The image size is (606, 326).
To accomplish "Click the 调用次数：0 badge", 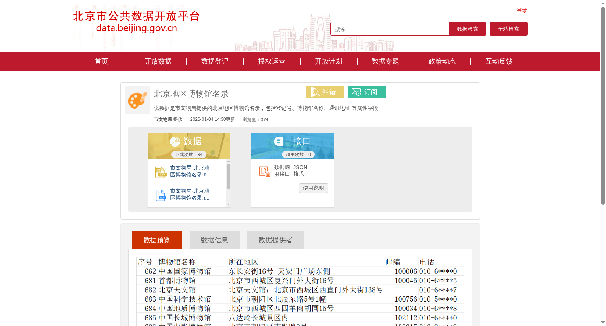I will click(x=298, y=154).
